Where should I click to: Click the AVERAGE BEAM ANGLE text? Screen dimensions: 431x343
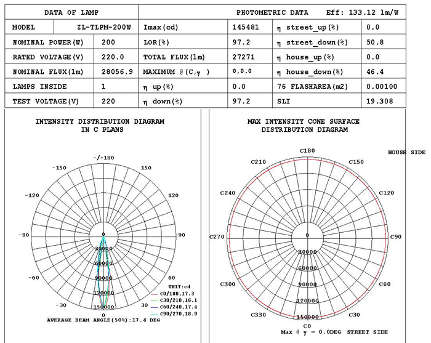[x=103, y=320]
